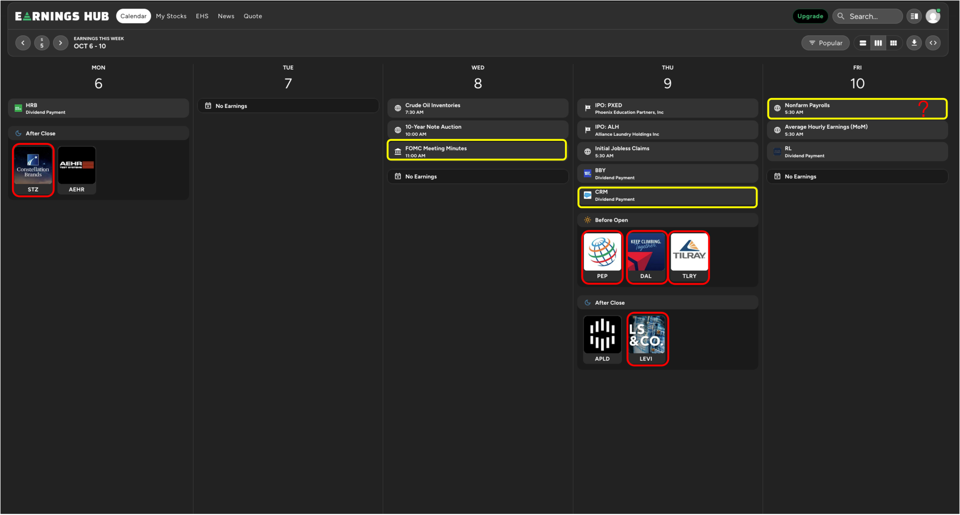Switch to list row view

click(862, 43)
